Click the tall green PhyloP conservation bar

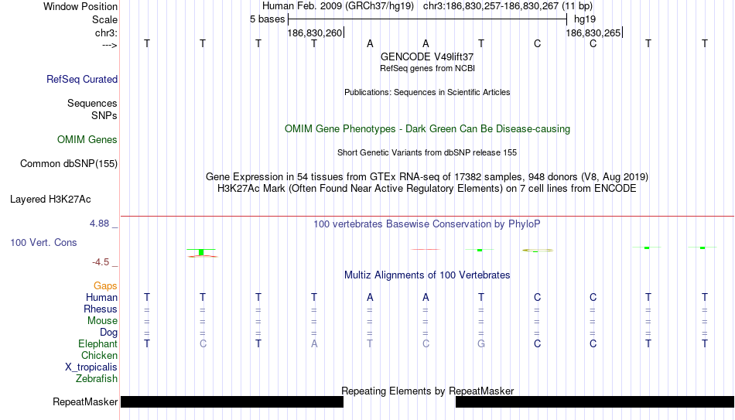201,252
